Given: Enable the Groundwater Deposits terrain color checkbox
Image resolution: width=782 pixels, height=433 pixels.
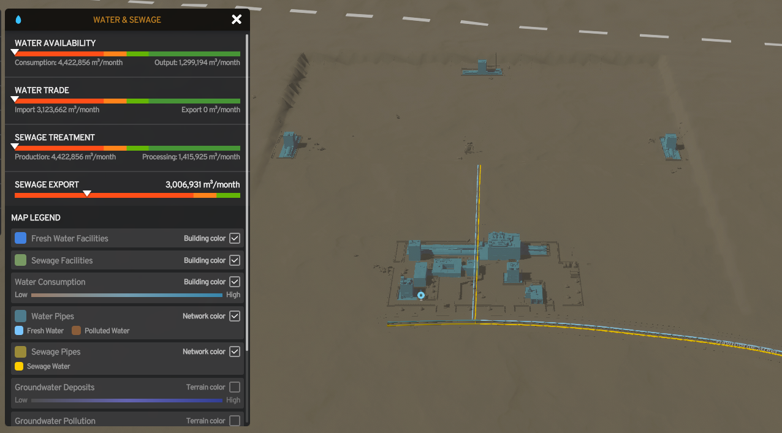Looking at the screenshot, I should [235, 386].
